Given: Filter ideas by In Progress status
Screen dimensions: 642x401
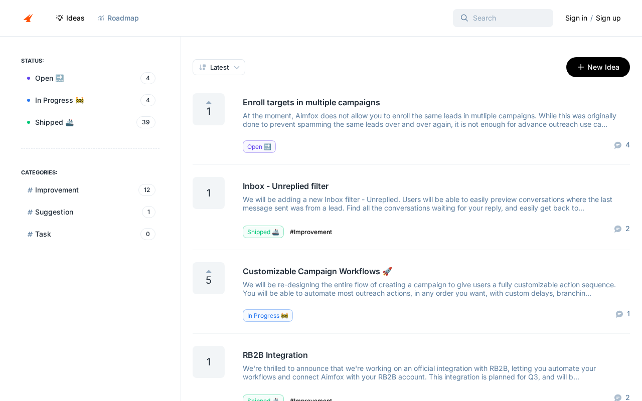Looking at the screenshot, I should point(90,100).
